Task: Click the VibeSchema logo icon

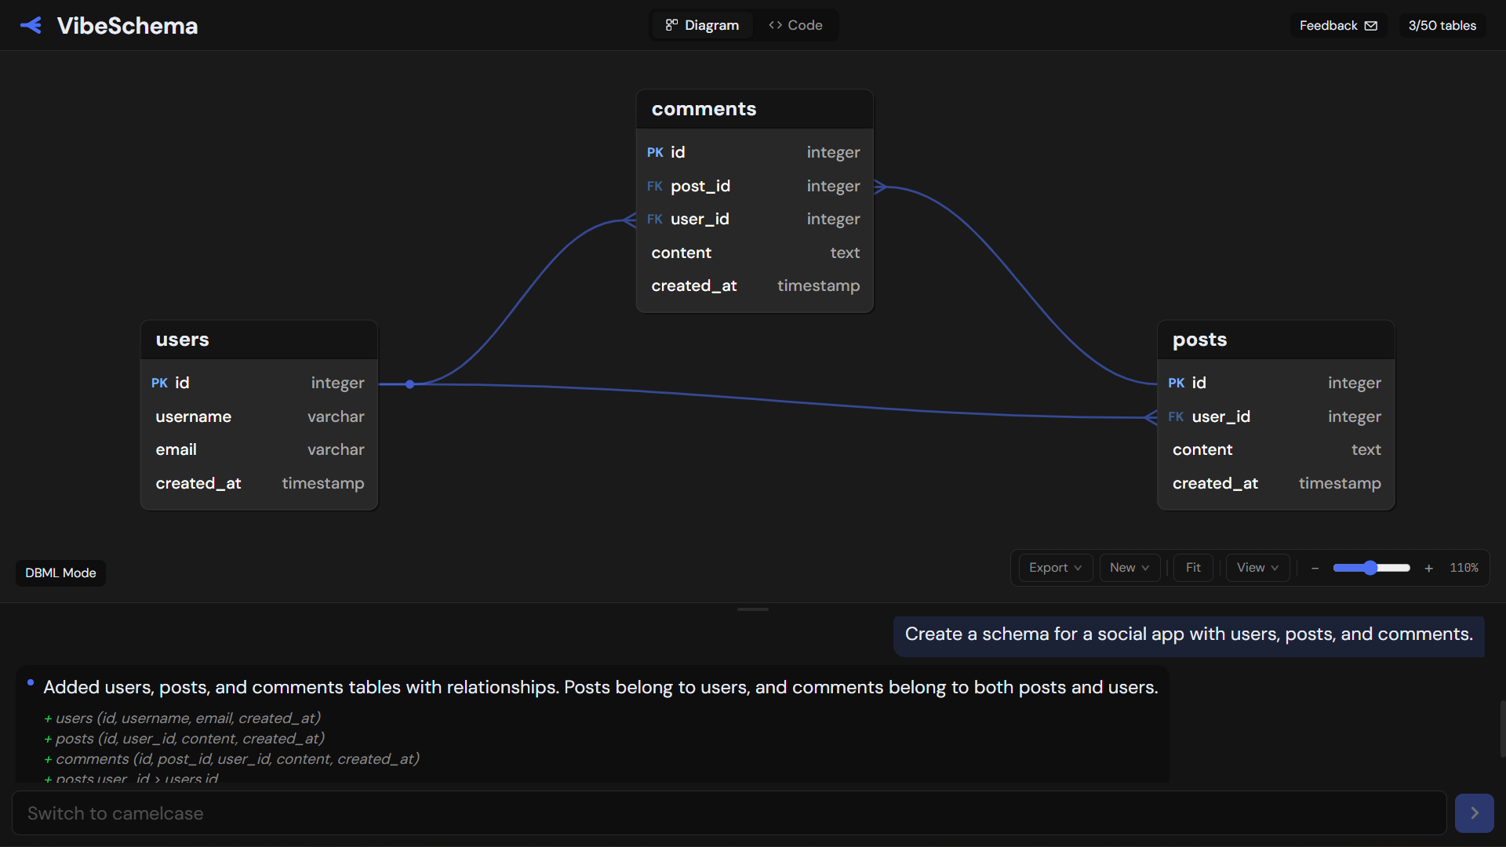Action: [x=31, y=24]
